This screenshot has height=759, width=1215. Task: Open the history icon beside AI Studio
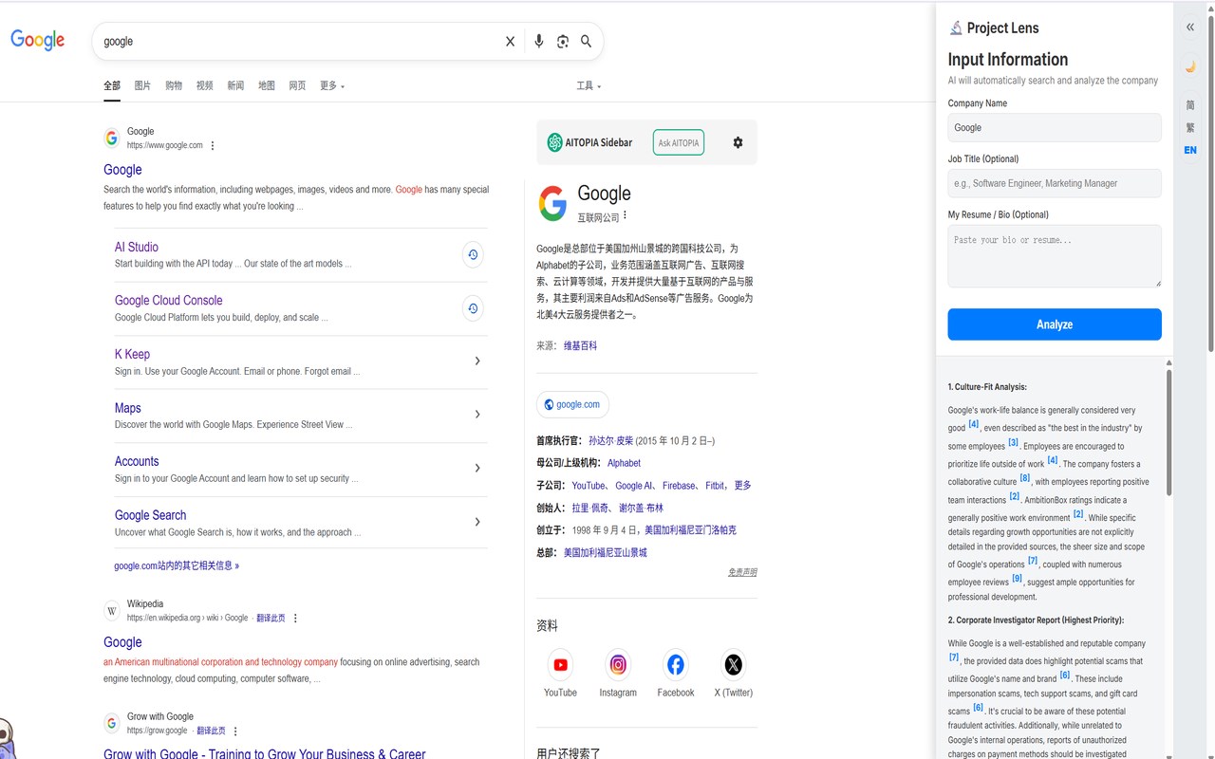click(473, 254)
